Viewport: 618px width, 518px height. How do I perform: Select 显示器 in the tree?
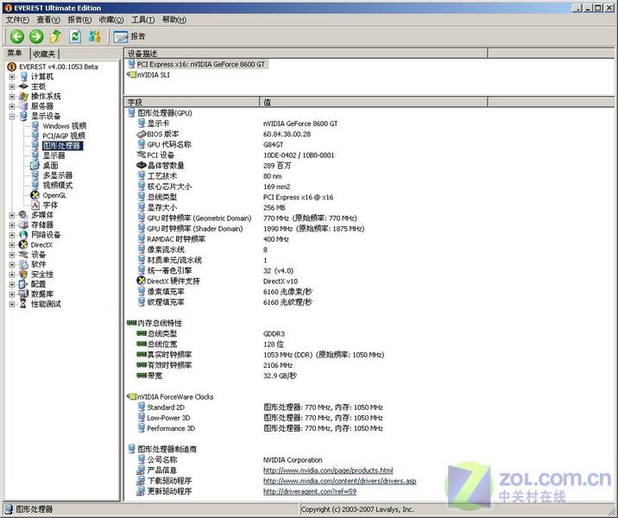(x=54, y=155)
